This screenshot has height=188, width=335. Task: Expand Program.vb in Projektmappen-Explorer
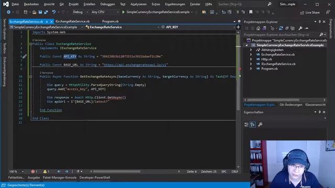pyautogui.click(x=251, y=68)
